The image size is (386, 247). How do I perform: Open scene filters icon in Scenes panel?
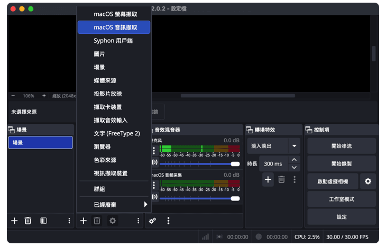coord(43,221)
